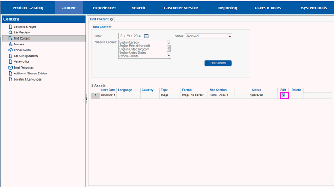Switch to the Content menu
334x187 pixels.
[69, 8]
